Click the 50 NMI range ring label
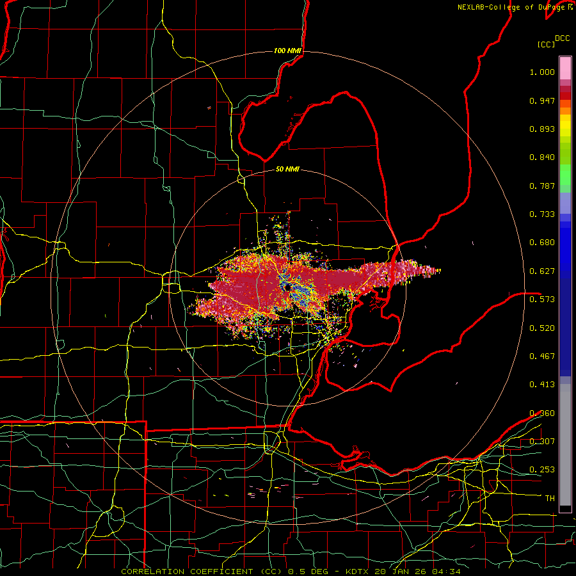The width and height of the screenshot is (576, 576). [x=287, y=169]
